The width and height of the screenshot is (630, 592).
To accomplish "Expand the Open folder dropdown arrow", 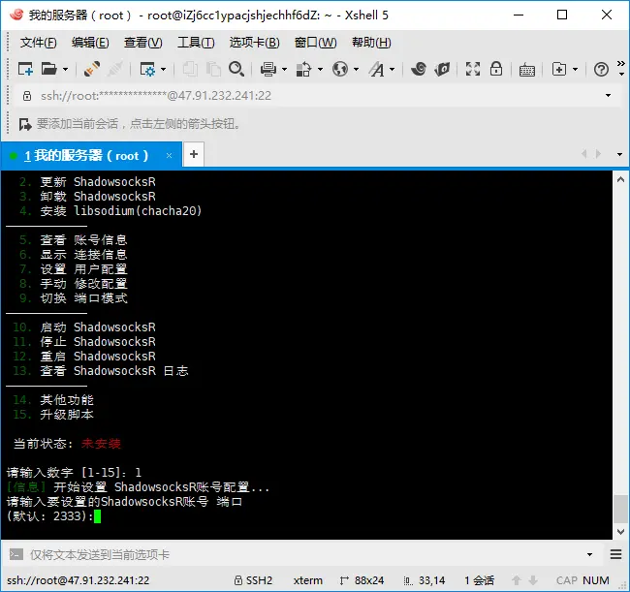I will tap(65, 70).
